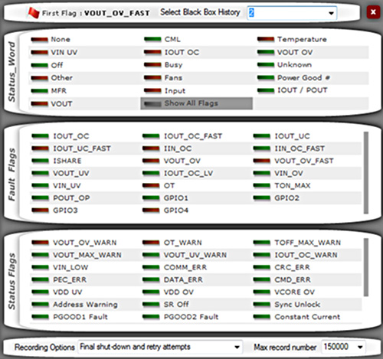Click the Temperature status LED indicator
Screen dimensions: 383x359
tap(266, 39)
